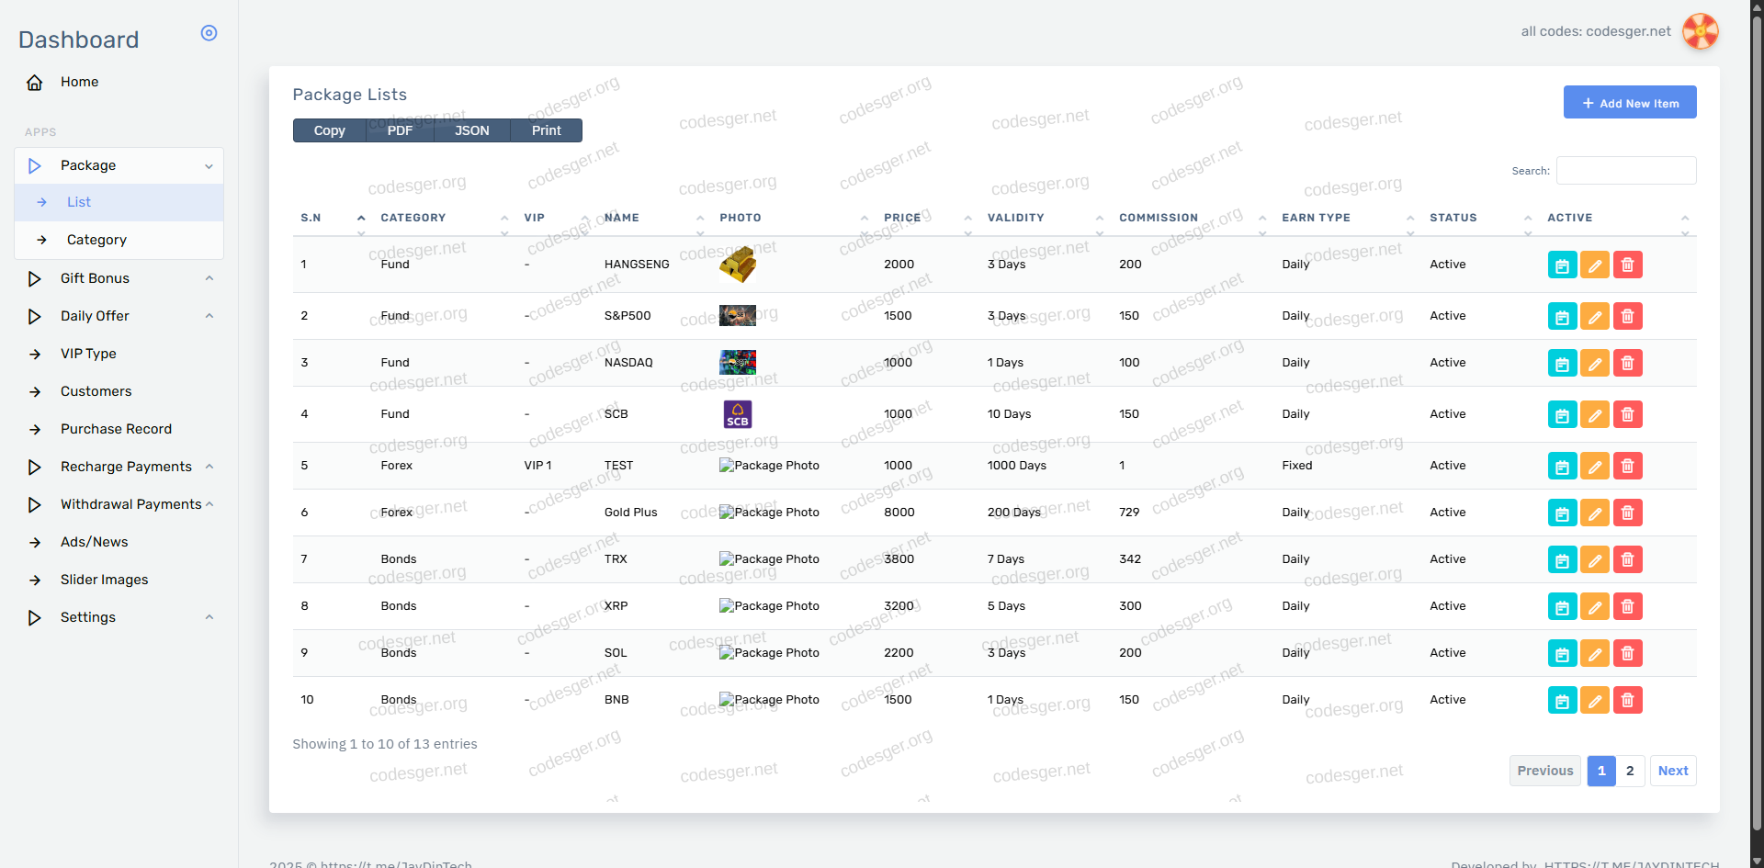
Task: Click the orange edit pencil for S&P500 package
Action: point(1595,317)
